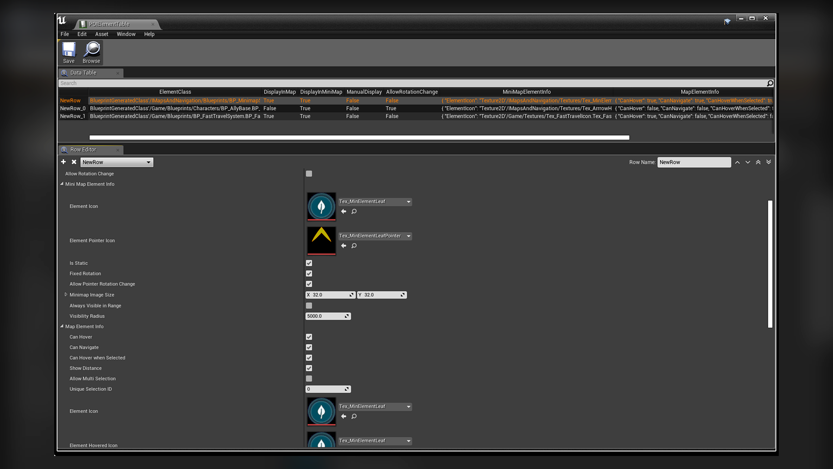This screenshot has height=469, width=833.
Task: Open Mini Map Element Icon Tex_MinElementLeaf dropdown
Action: [x=375, y=201]
